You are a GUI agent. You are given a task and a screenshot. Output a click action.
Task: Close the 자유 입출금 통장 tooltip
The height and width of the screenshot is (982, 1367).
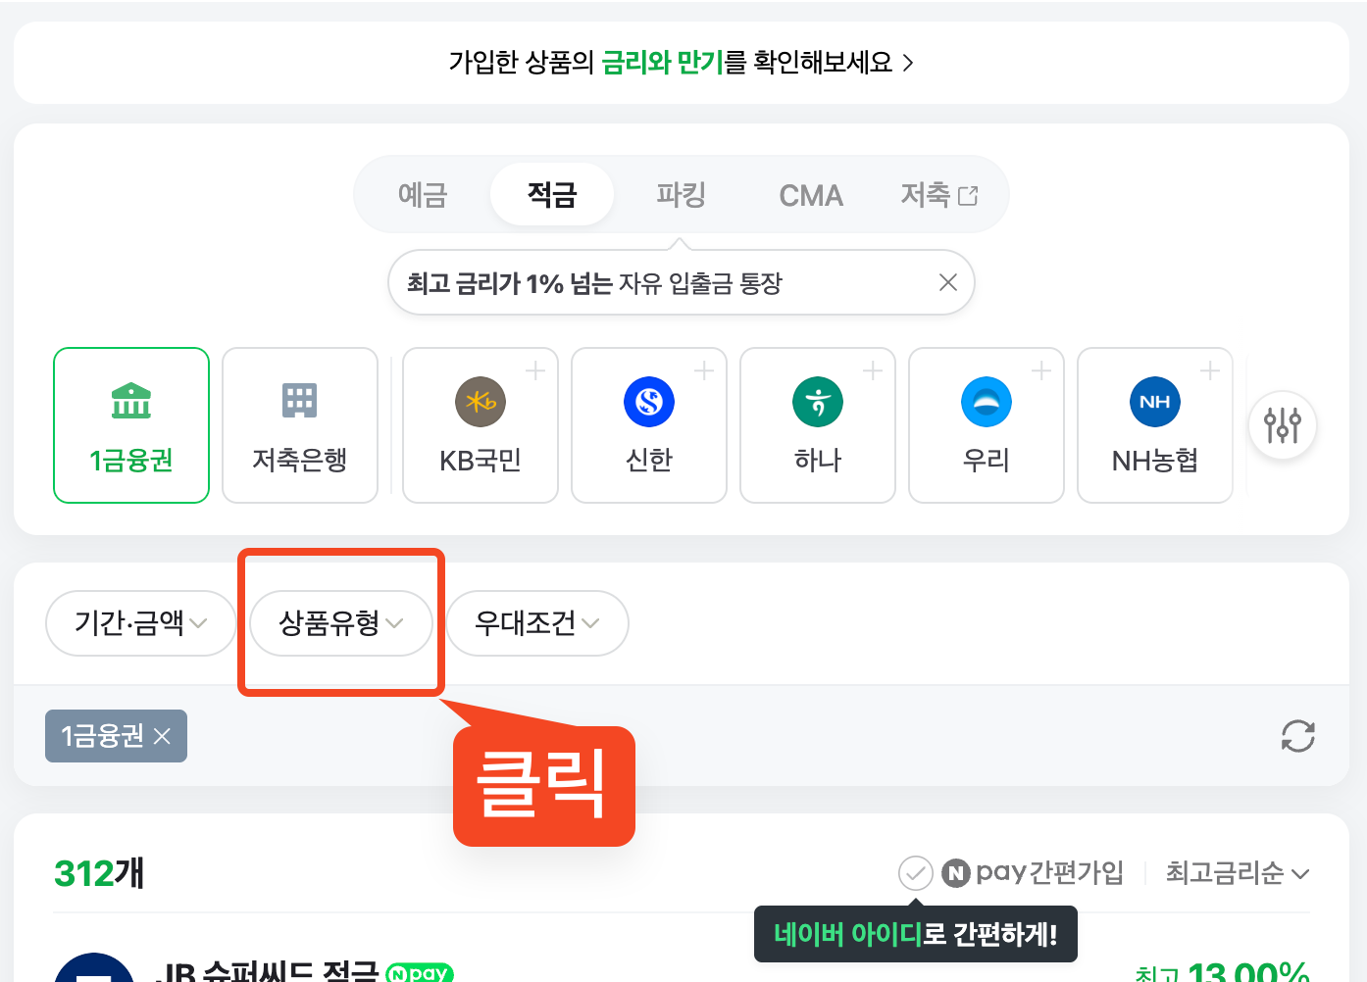(x=948, y=282)
